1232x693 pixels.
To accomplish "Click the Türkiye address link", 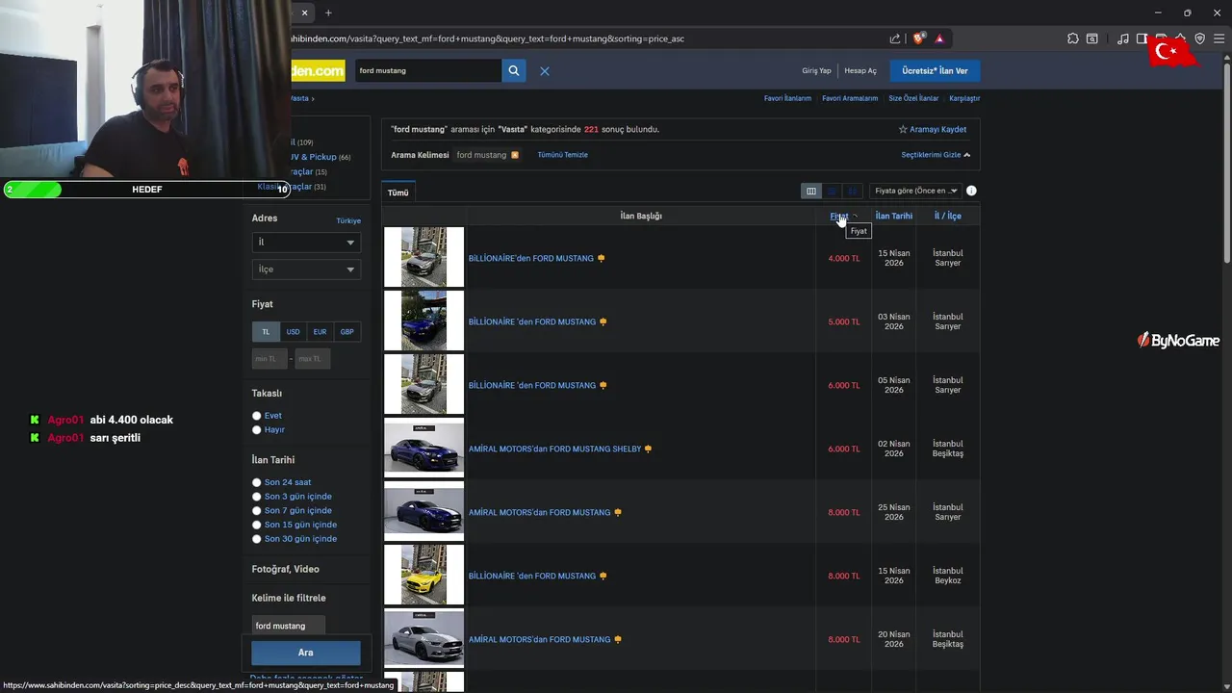I will pos(348,220).
